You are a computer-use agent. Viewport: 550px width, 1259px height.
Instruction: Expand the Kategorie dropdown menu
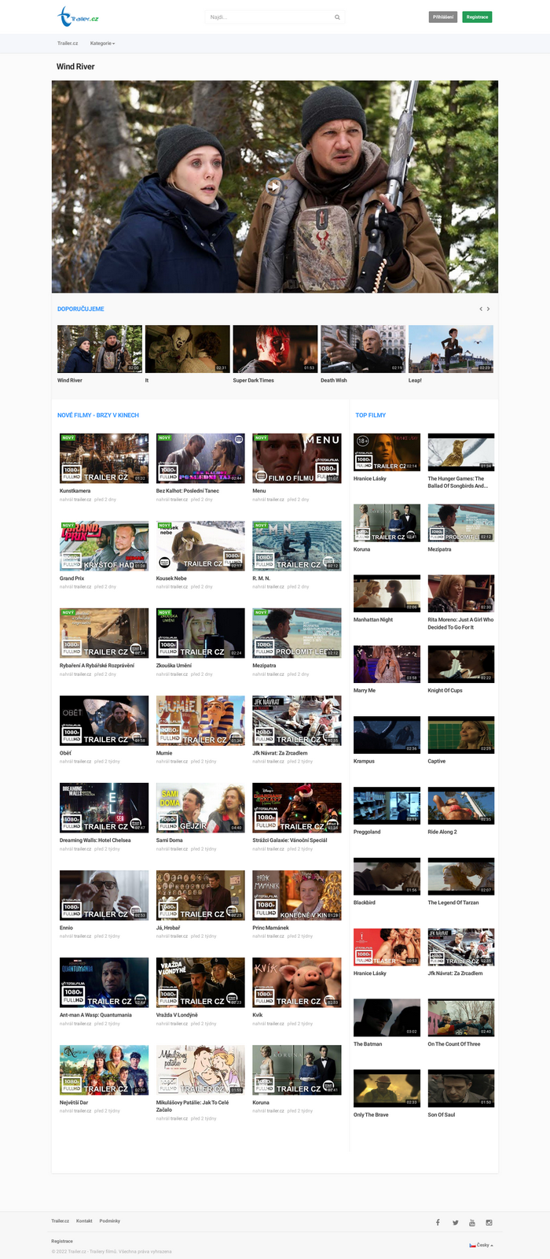[x=103, y=43]
